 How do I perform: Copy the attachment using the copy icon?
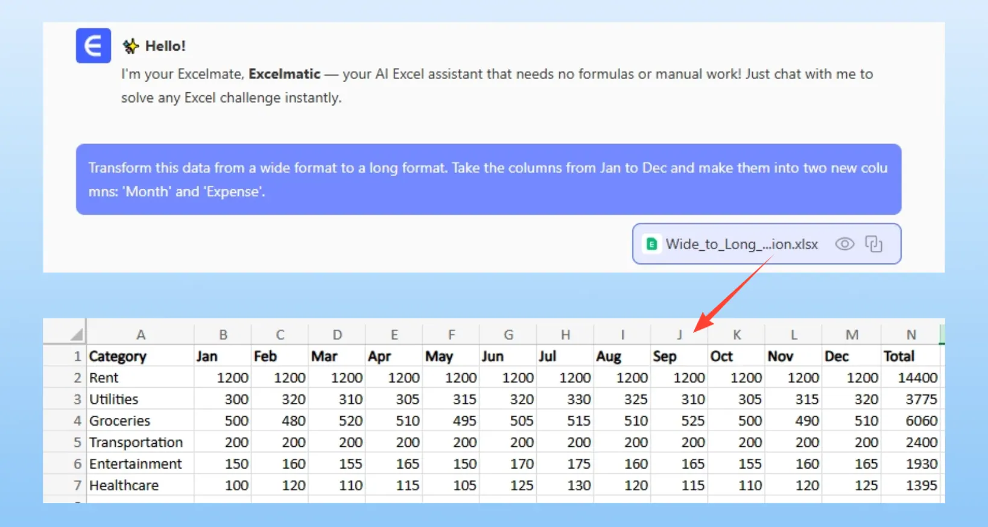tap(873, 244)
